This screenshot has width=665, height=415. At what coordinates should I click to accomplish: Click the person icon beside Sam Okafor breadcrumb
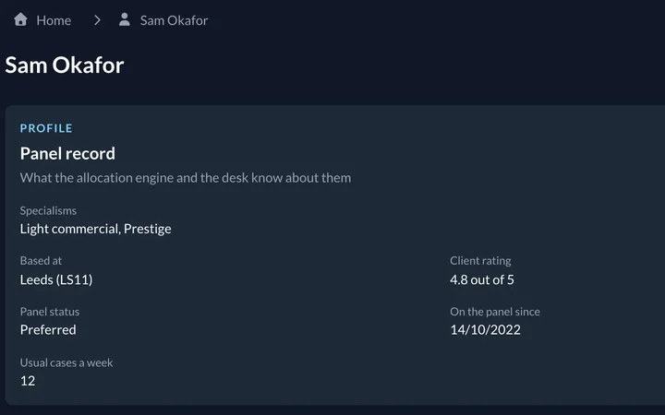click(125, 19)
